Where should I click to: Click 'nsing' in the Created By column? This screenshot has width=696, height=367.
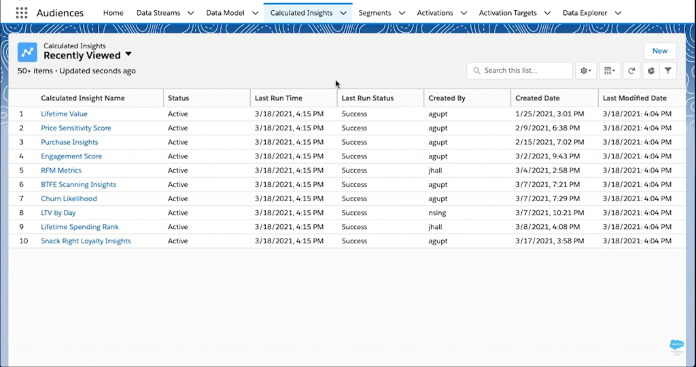tap(437, 213)
